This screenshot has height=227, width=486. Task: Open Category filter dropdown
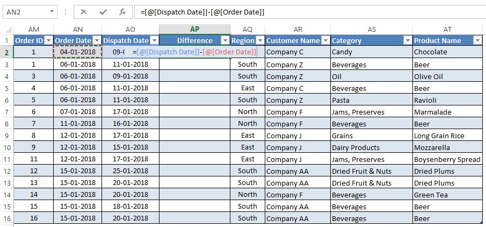(408, 41)
